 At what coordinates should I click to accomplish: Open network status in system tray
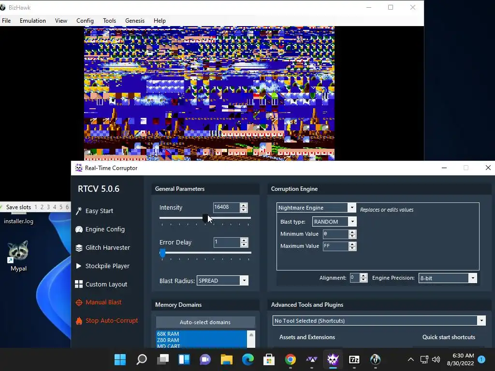pyautogui.click(x=424, y=359)
